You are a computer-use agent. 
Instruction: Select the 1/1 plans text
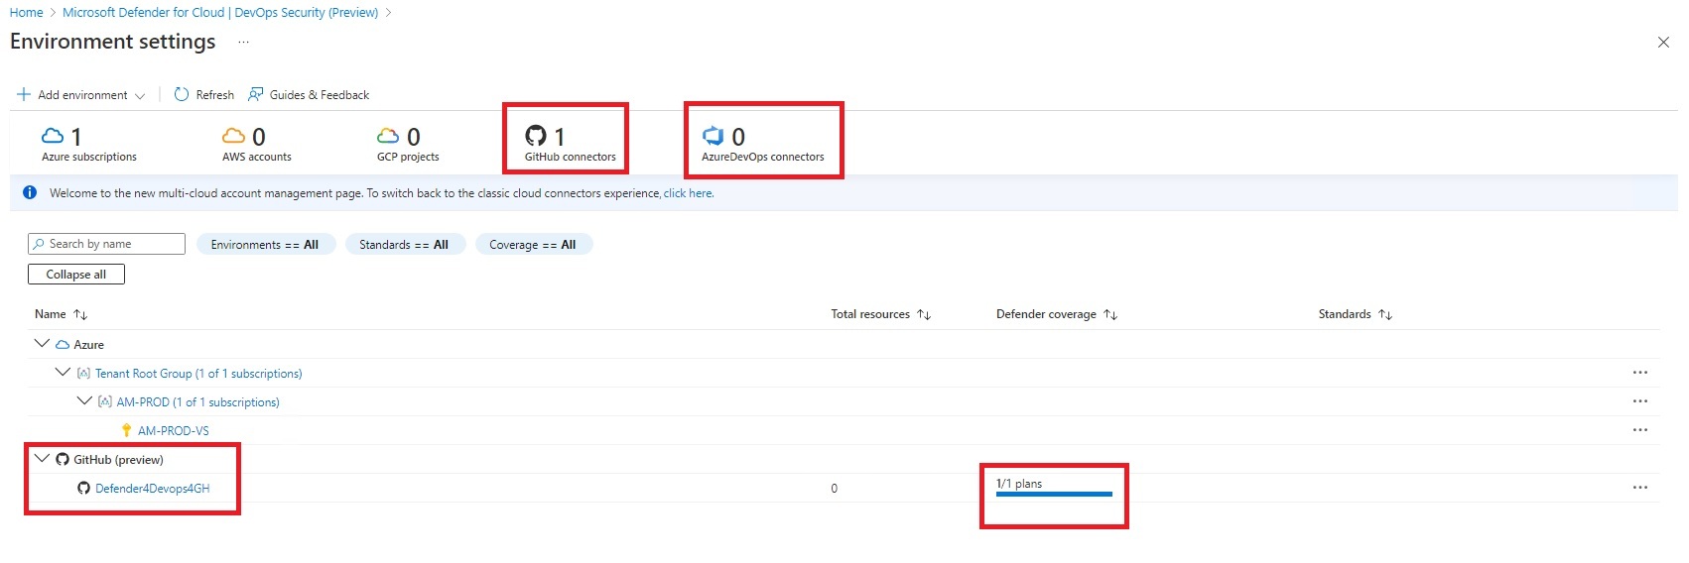[x=1019, y=484]
